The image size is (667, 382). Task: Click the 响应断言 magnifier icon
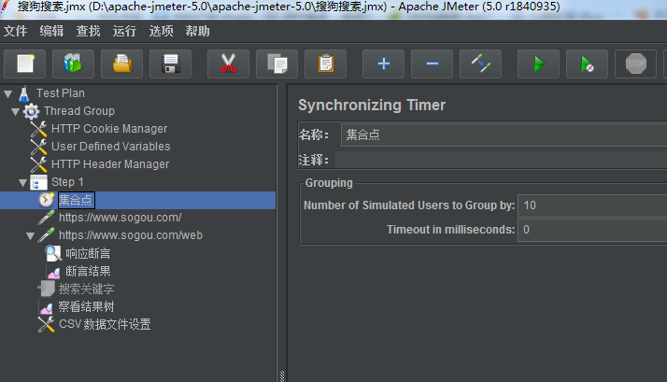click(x=53, y=253)
